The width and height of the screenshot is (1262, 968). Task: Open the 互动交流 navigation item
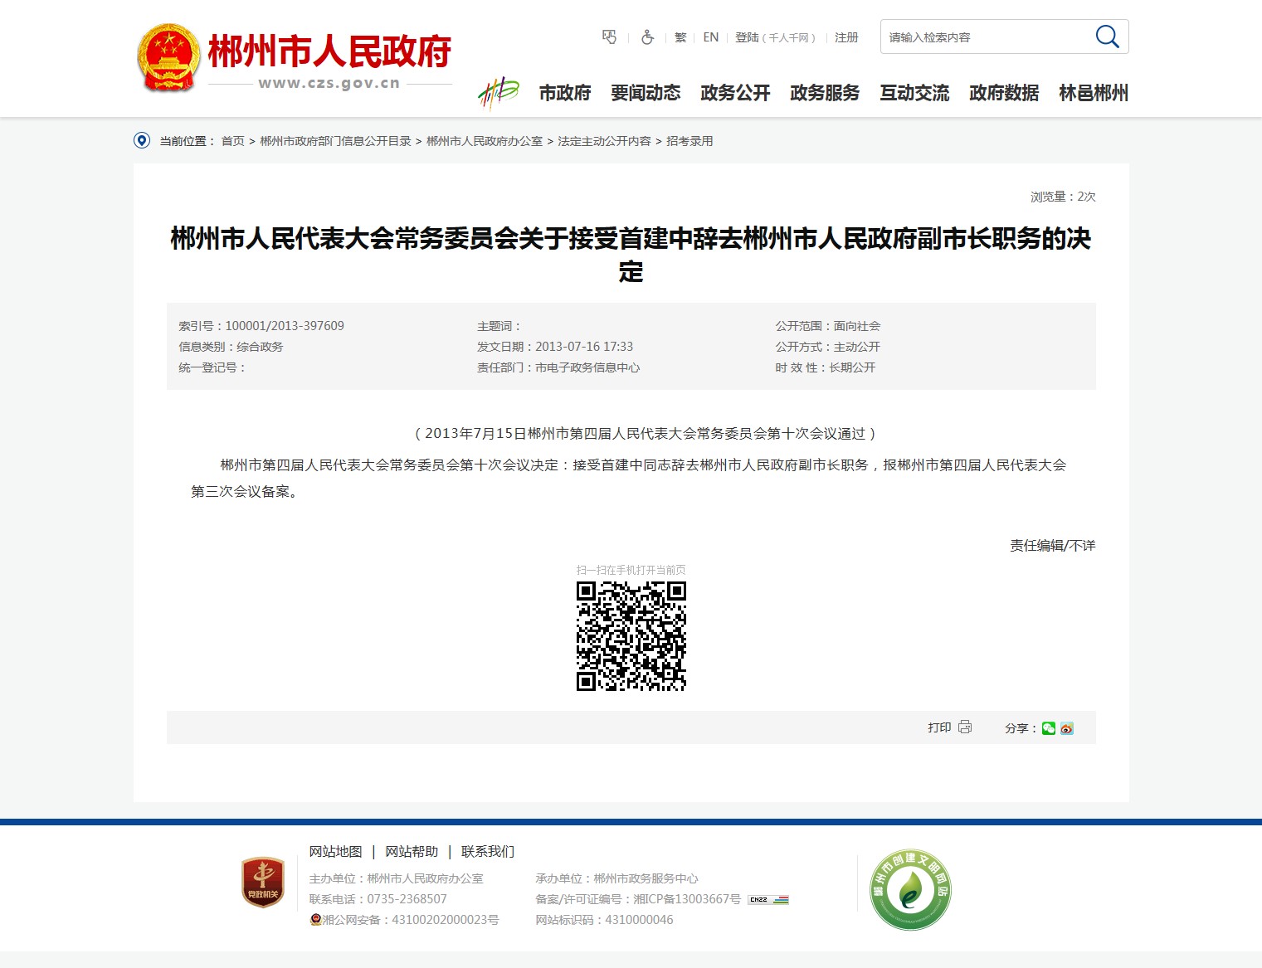pos(914,93)
